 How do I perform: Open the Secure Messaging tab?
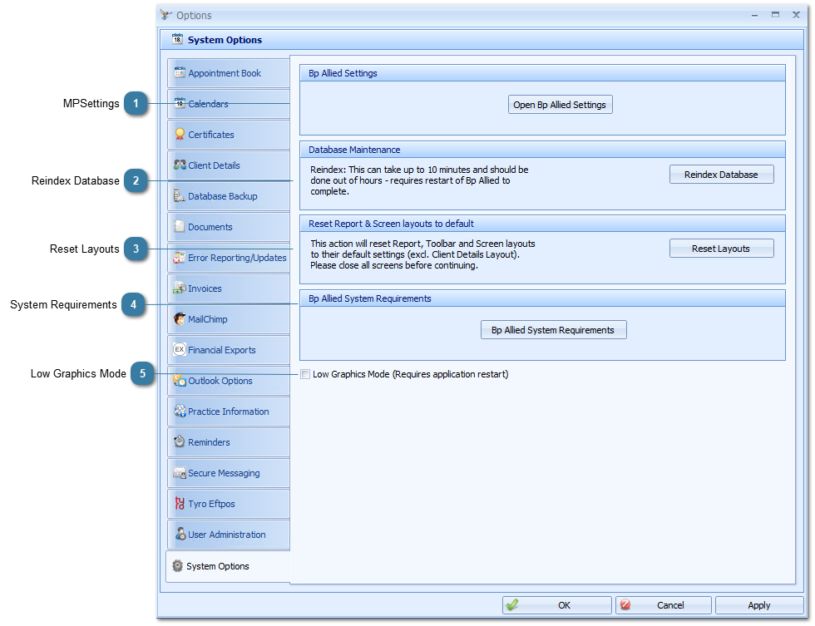[x=228, y=473]
